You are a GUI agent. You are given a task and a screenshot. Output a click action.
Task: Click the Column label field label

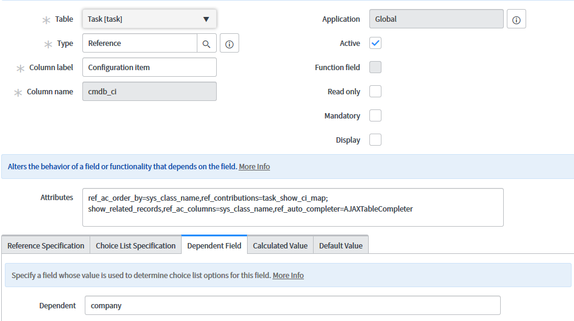51,68
